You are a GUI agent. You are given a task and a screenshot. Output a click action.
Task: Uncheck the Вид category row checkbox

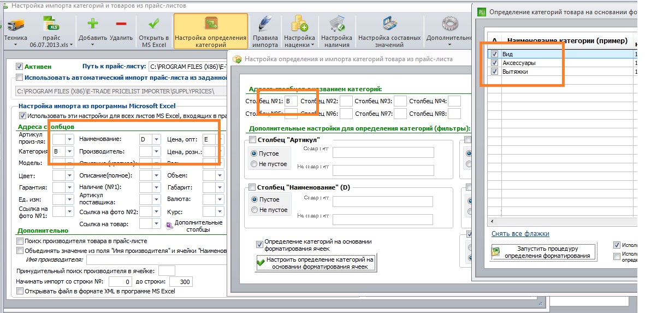(x=494, y=54)
